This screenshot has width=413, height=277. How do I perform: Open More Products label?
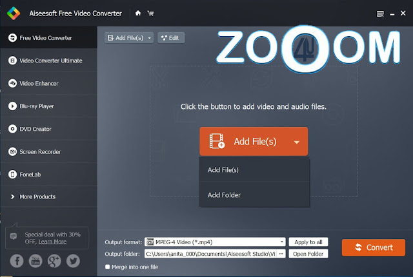[37, 196]
